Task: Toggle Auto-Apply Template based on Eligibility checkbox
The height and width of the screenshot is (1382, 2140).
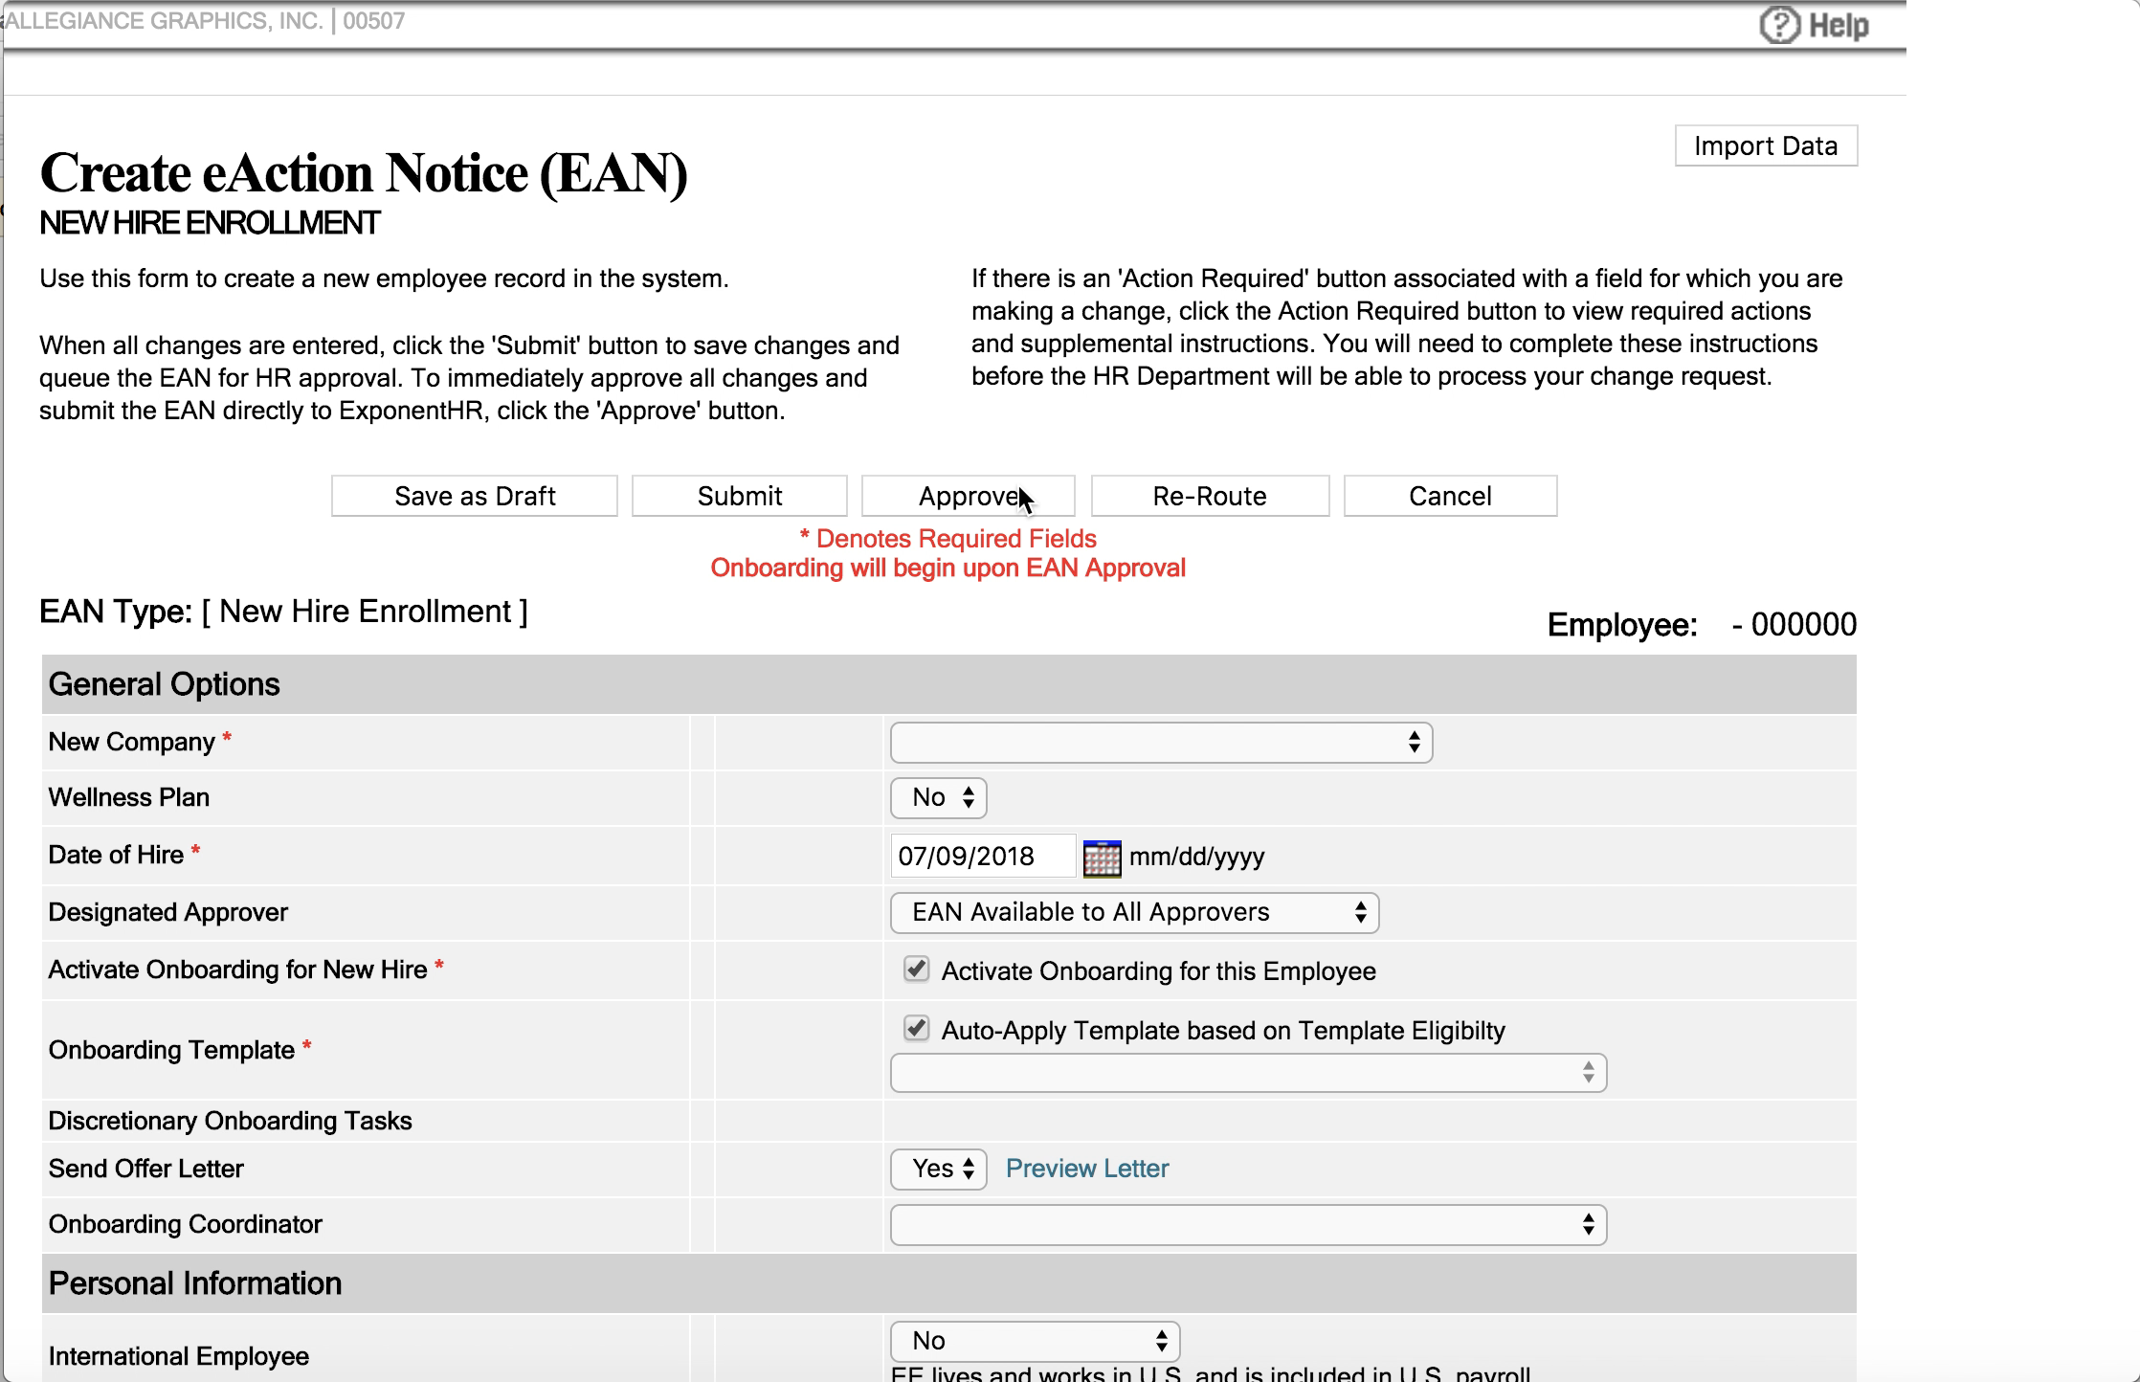Action: [916, 1028]
